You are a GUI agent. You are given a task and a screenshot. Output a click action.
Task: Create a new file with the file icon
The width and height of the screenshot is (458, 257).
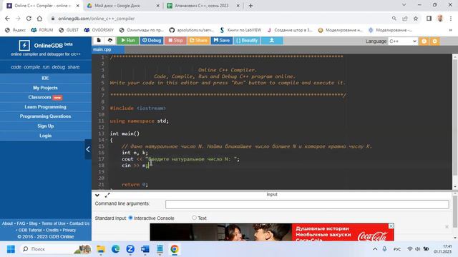tap(99, 40)
